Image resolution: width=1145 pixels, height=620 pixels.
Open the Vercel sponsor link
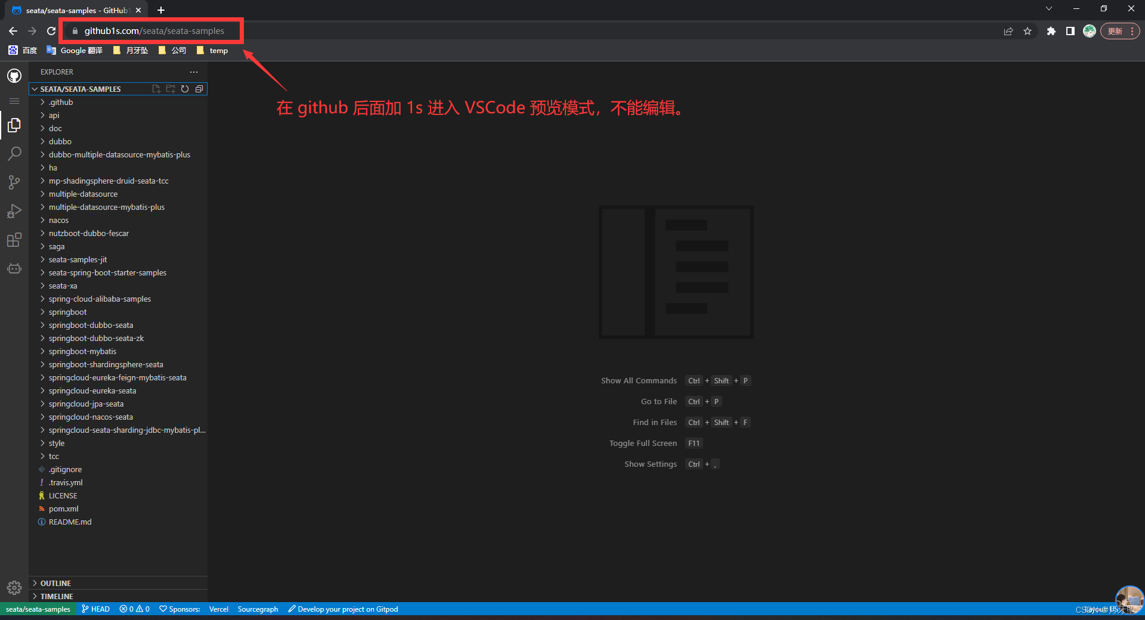[219, 609]
